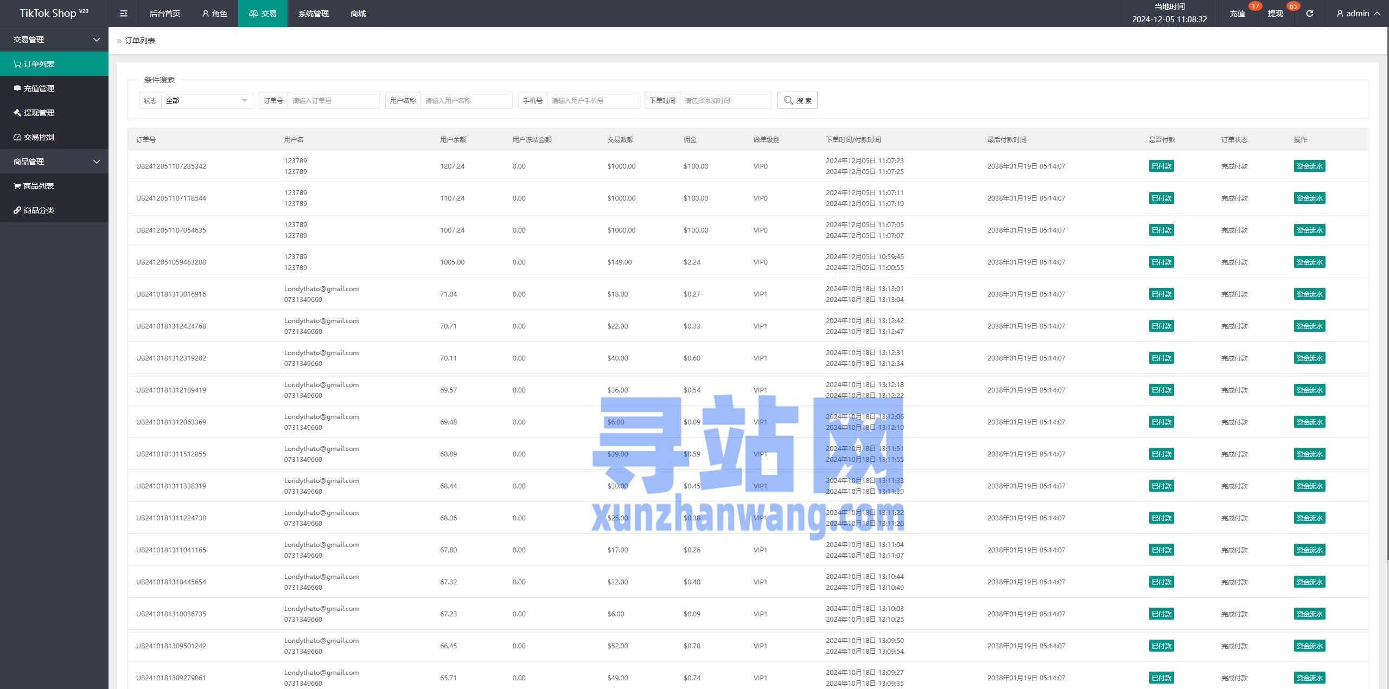The image size is (1389, 689).
Task: Expand the admin user menu
Action: (1358, 14)
